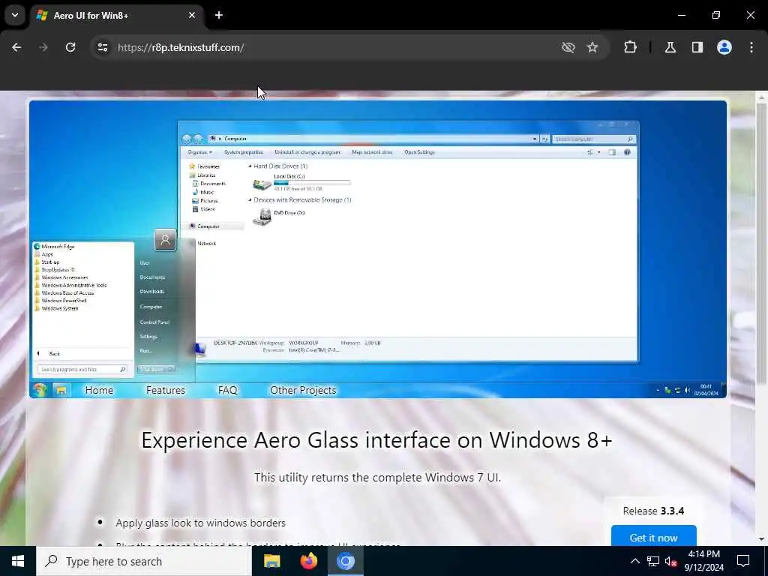The image size is (768, 576).
Task: Open the Windows Start menu
Action: [x=18, y=561]
